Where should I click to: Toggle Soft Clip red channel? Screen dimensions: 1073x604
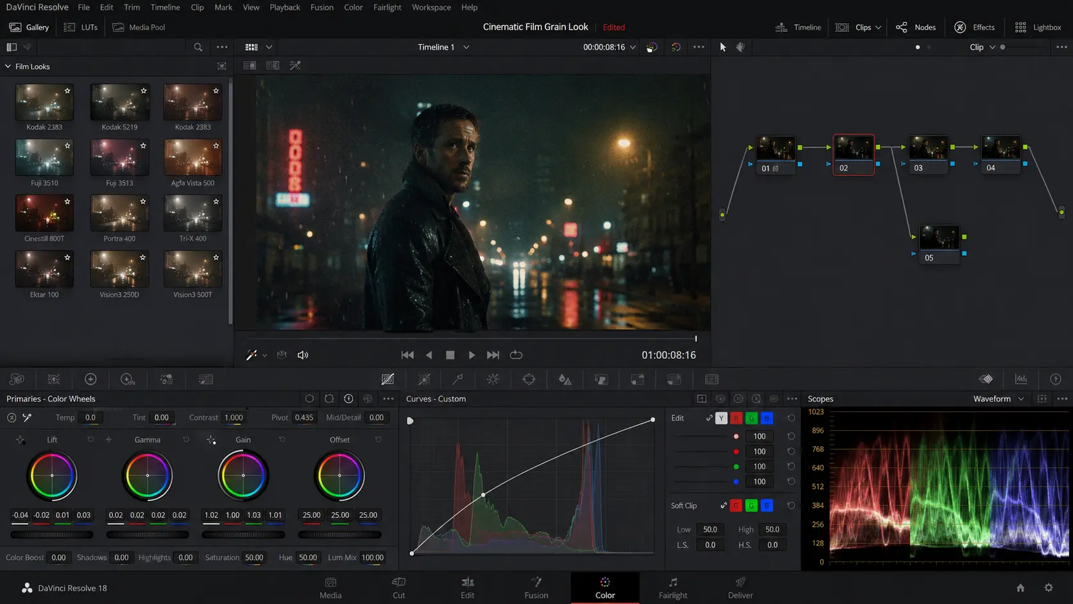click(x=736, y=506)
